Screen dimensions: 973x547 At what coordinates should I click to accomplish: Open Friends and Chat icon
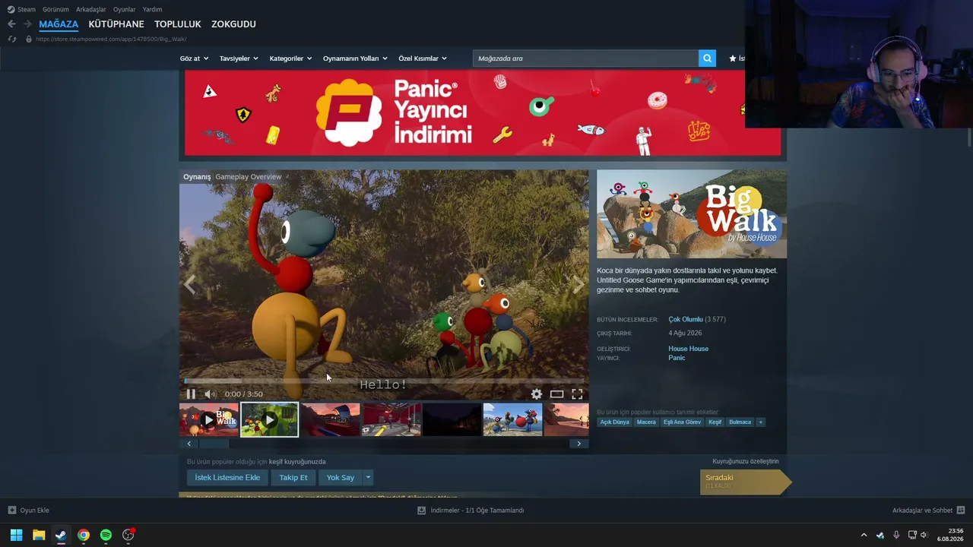tap(961, 511)
